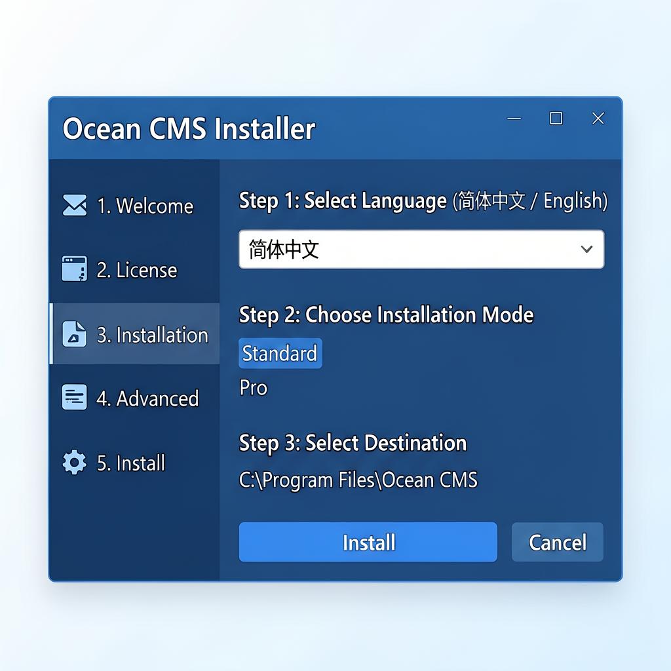
Task: Click the Installation document icon
Action: pyautogui.click(x=75, y=334)
